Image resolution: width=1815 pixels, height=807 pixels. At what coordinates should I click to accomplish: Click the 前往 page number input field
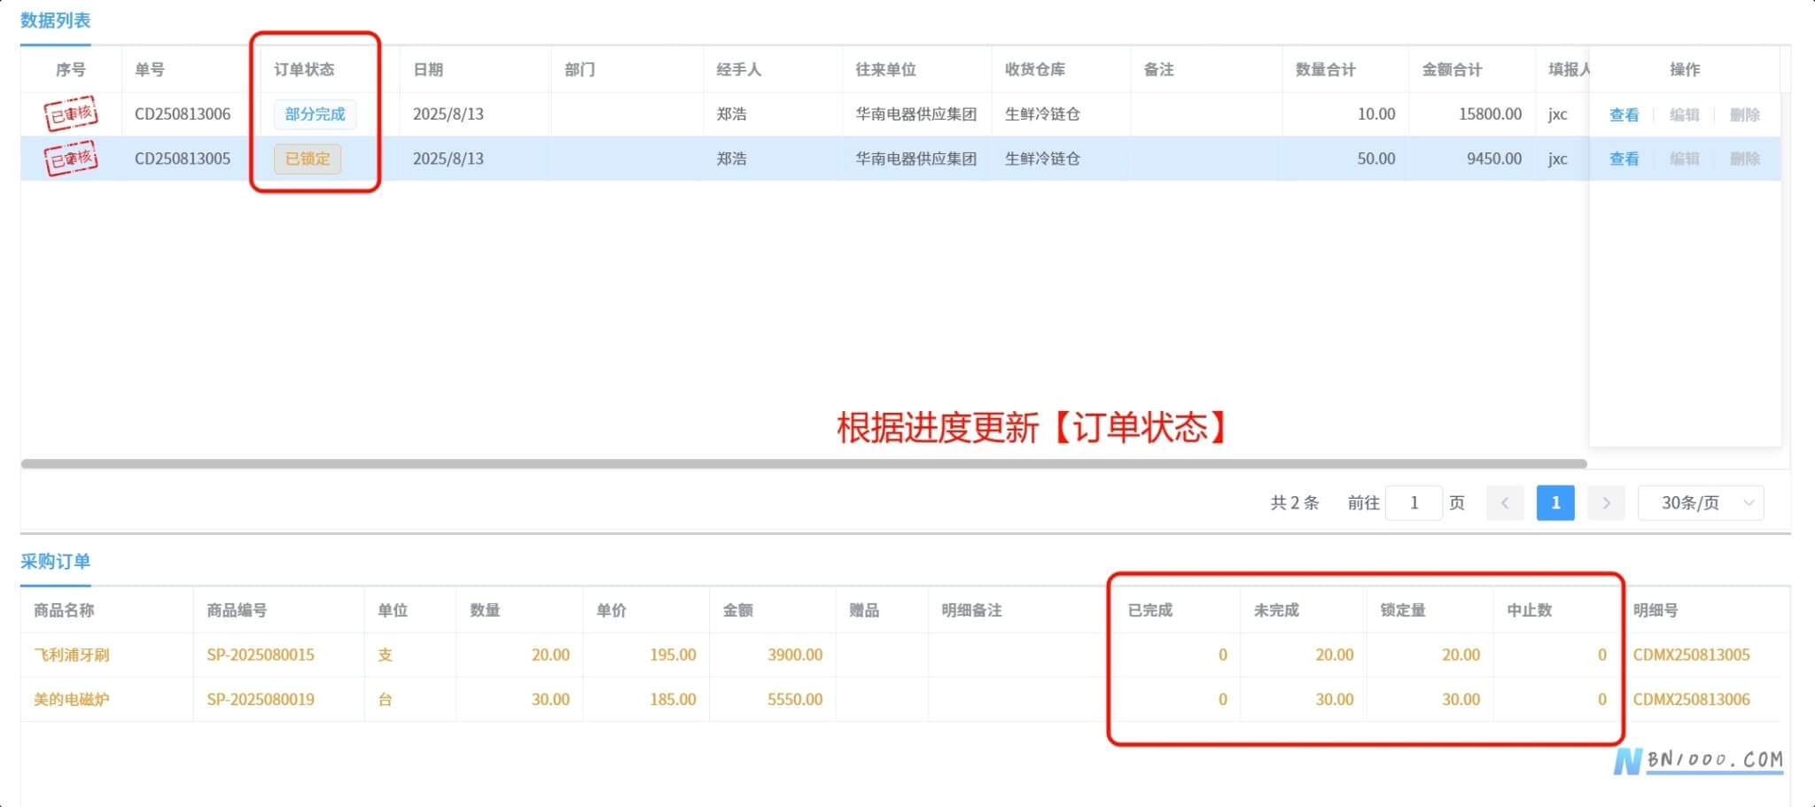click(x=1414, y=503)
